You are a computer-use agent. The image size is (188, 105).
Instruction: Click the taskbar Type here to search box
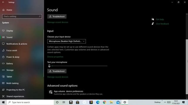point(30,102)
